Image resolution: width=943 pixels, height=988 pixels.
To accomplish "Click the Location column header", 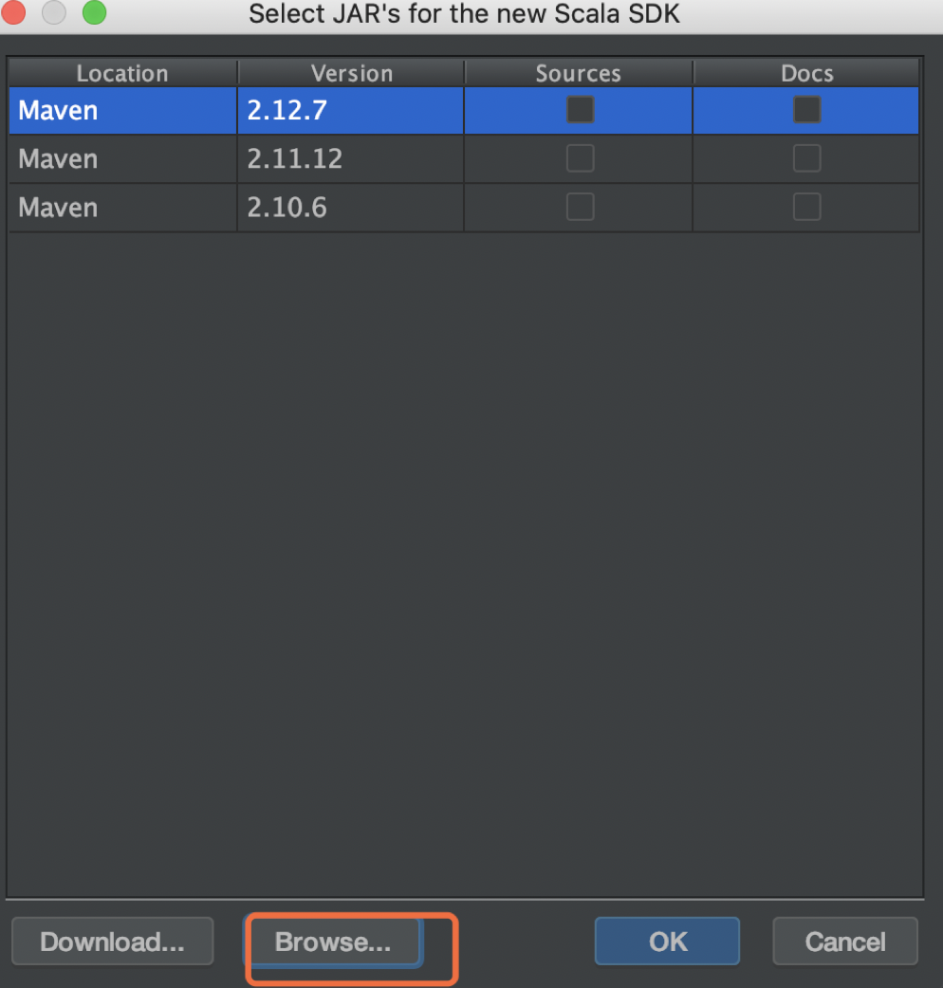I will pos(121,72).
